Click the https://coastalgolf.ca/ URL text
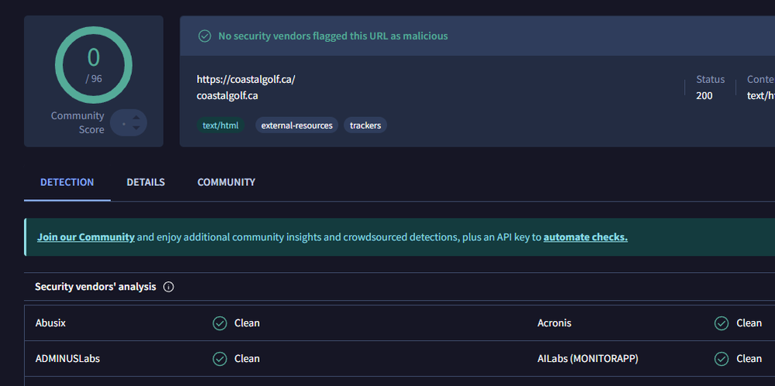The height and width of the screenshot is (386, 775). click(246, 79)
